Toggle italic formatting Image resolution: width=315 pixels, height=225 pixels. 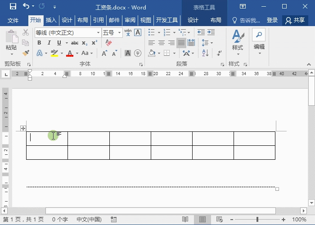[x=49, y=43]
